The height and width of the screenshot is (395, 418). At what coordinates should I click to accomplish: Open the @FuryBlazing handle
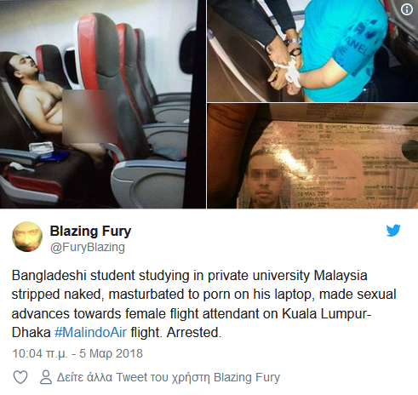tap(88, 247)
